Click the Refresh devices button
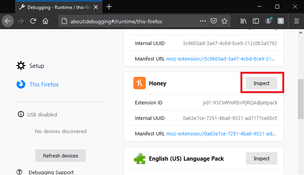The image size is (304, 175). [x=60, y=156]
